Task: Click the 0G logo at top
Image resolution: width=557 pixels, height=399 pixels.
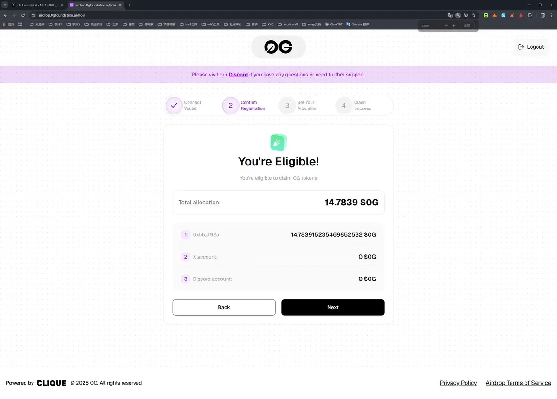Action: coord(278,47)
